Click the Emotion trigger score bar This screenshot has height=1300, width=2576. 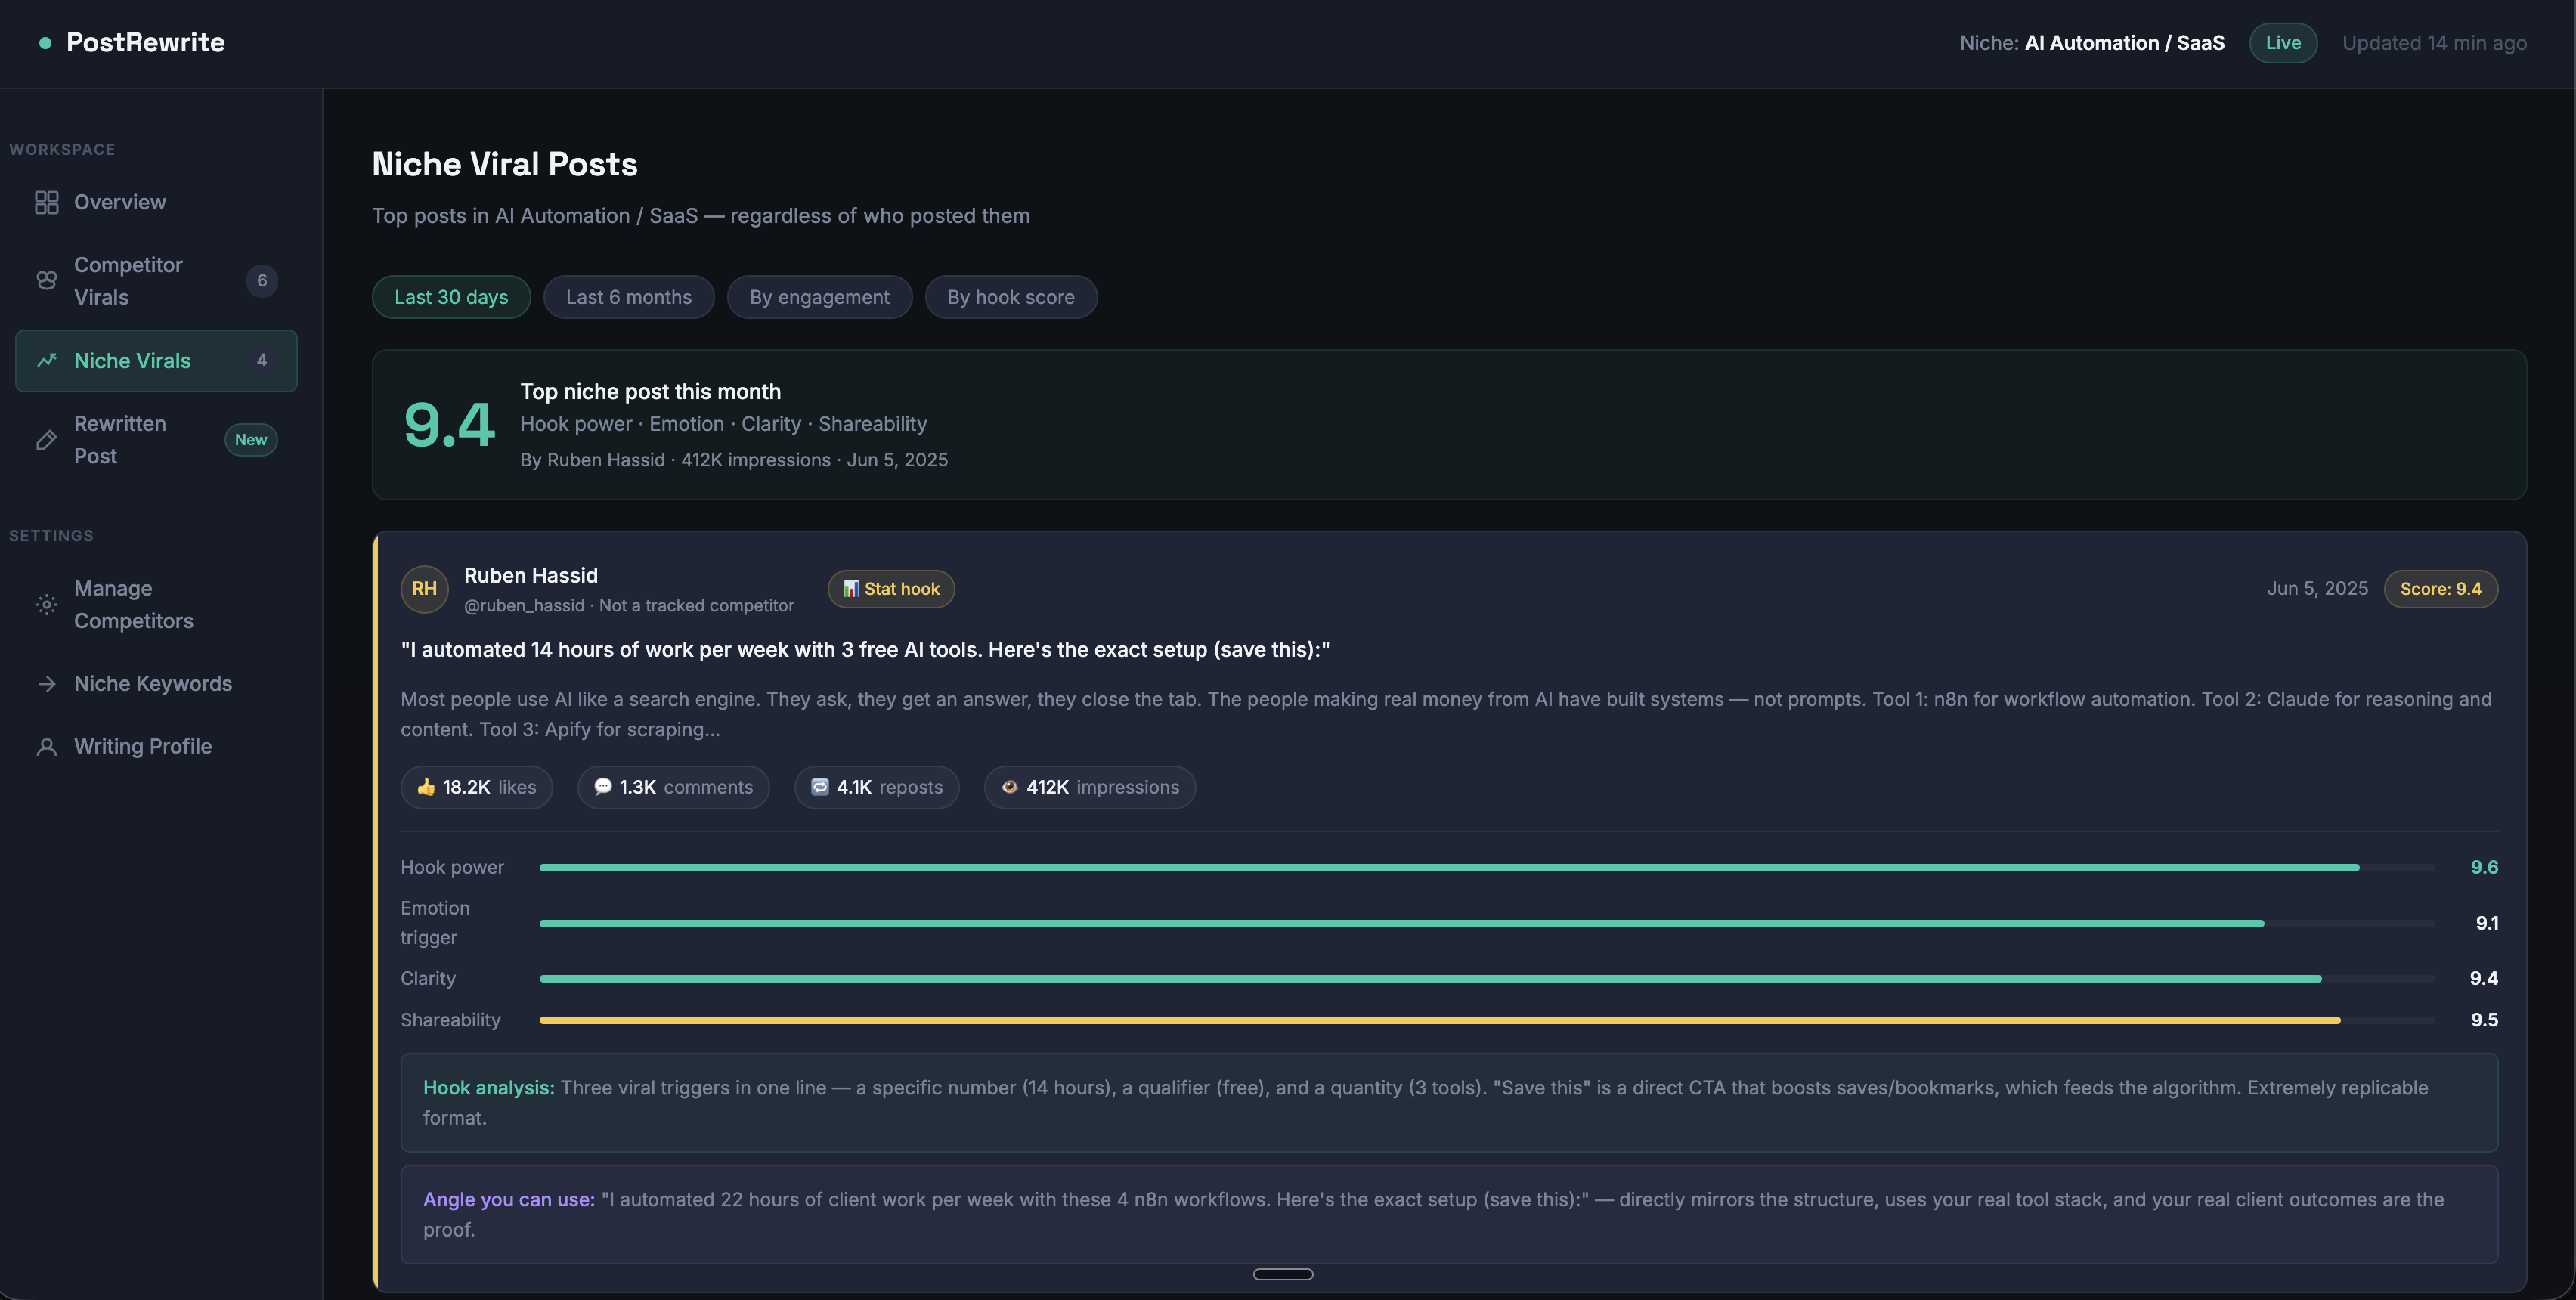pyautogui.click(x=1487, y=924)
